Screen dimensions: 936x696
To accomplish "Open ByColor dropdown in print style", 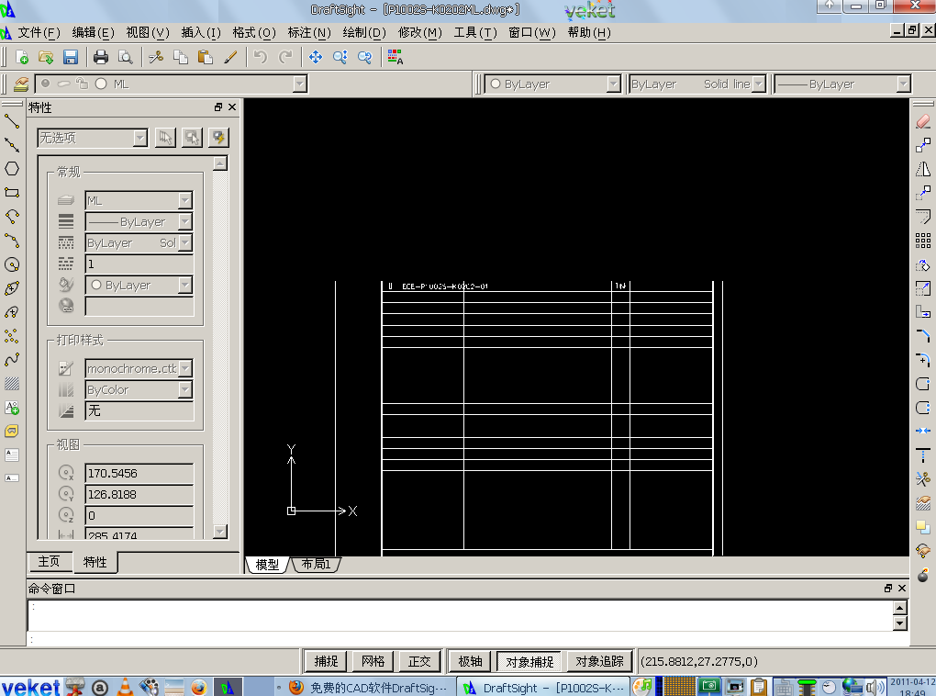I will pyautogui.click(x=185, y=389).
